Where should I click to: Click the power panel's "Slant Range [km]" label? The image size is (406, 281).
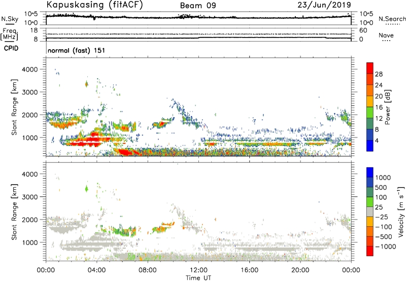point(14,107)
